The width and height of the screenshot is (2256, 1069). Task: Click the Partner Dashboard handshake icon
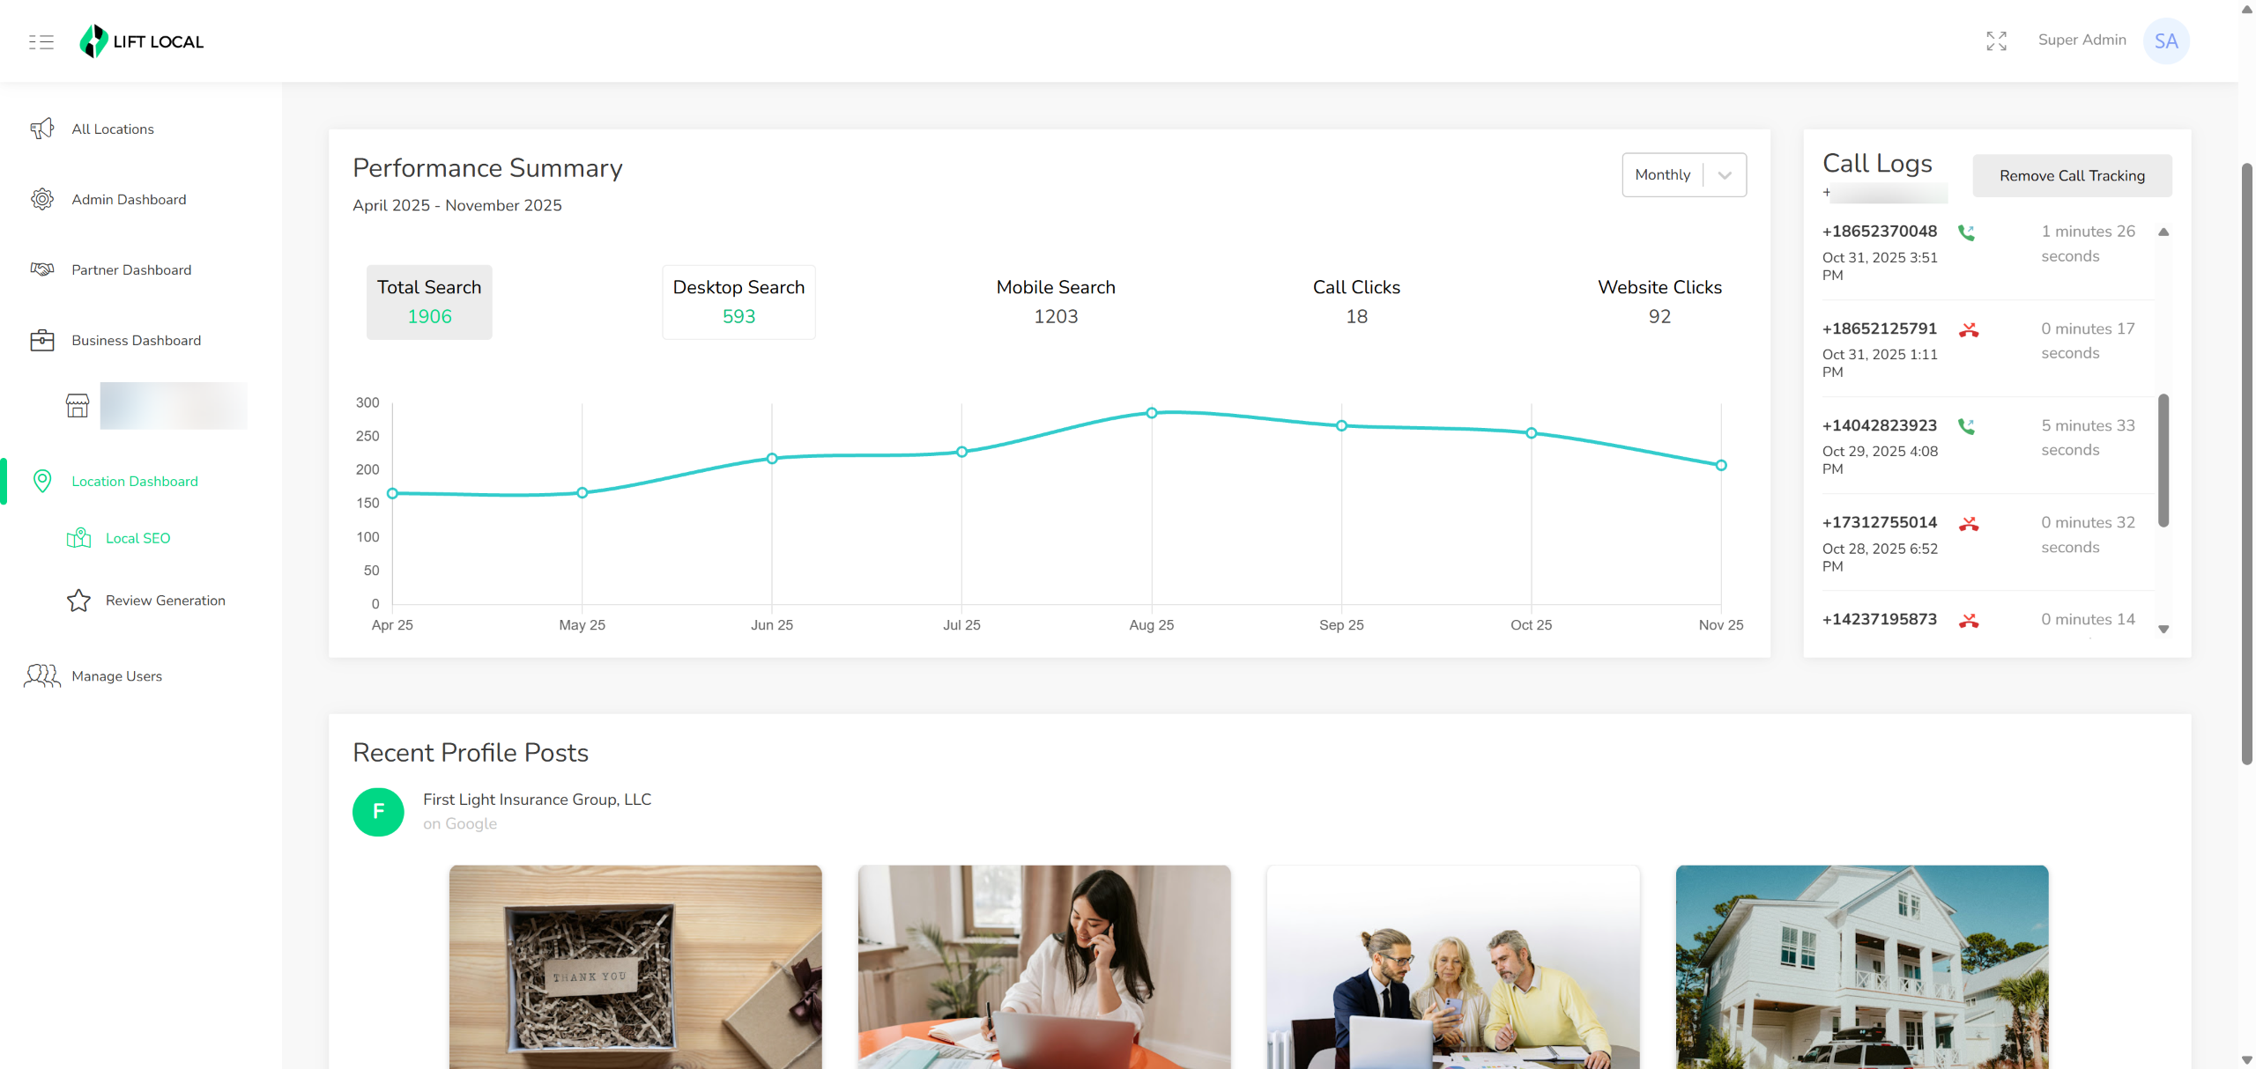pos(41,269)
